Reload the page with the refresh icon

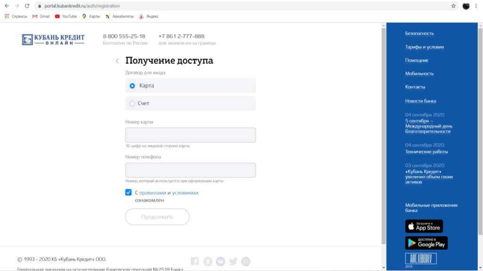coord(27,6)
